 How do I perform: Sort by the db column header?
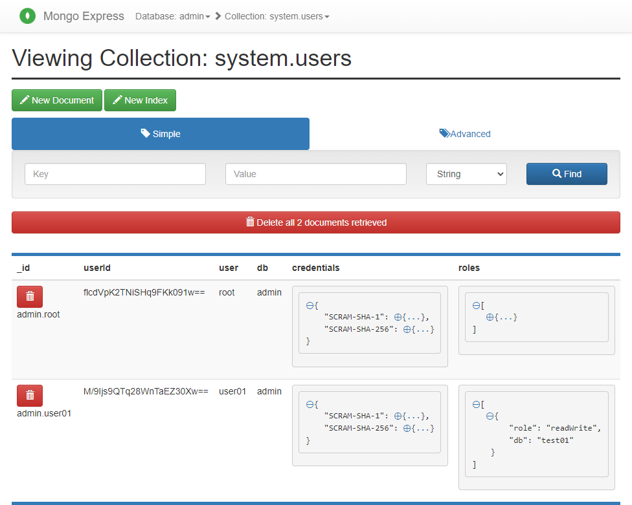(262, 268)
